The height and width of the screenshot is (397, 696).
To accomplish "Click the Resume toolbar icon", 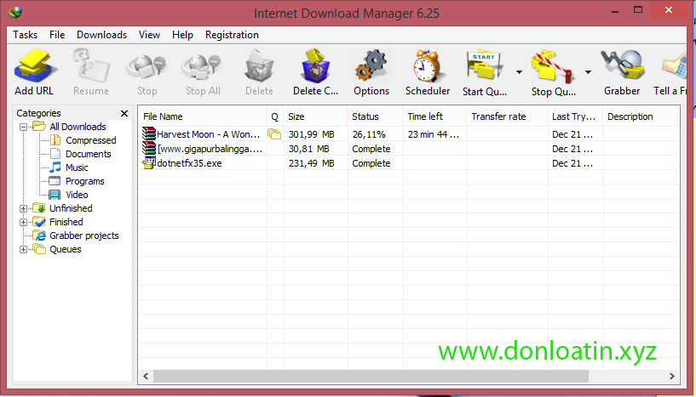I will (91, 67).
